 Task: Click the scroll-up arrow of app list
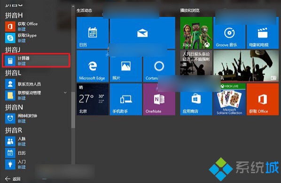pos(73,7)
